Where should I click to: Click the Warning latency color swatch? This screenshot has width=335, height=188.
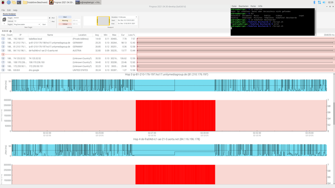coord(65,20)
